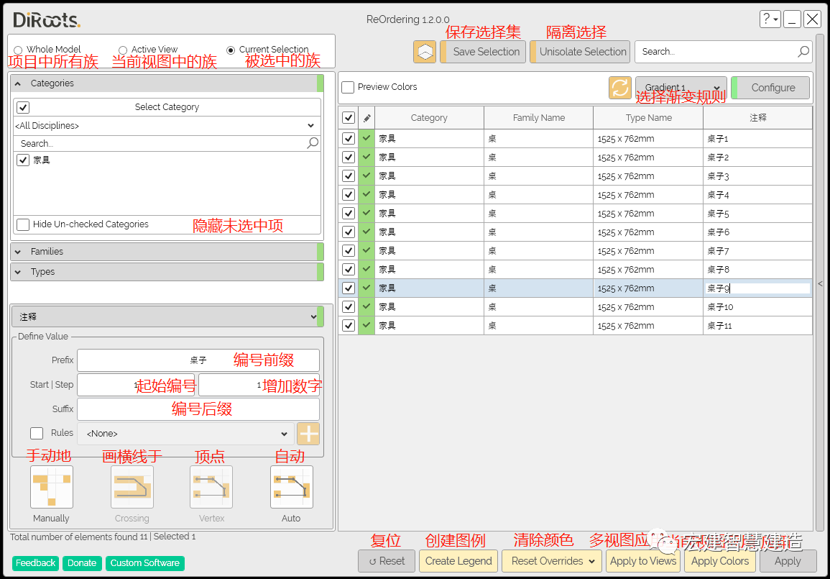Click the Save Selection button

click(x=483, y=52)
